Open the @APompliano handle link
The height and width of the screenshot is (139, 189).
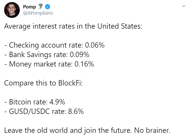point(38,13)
